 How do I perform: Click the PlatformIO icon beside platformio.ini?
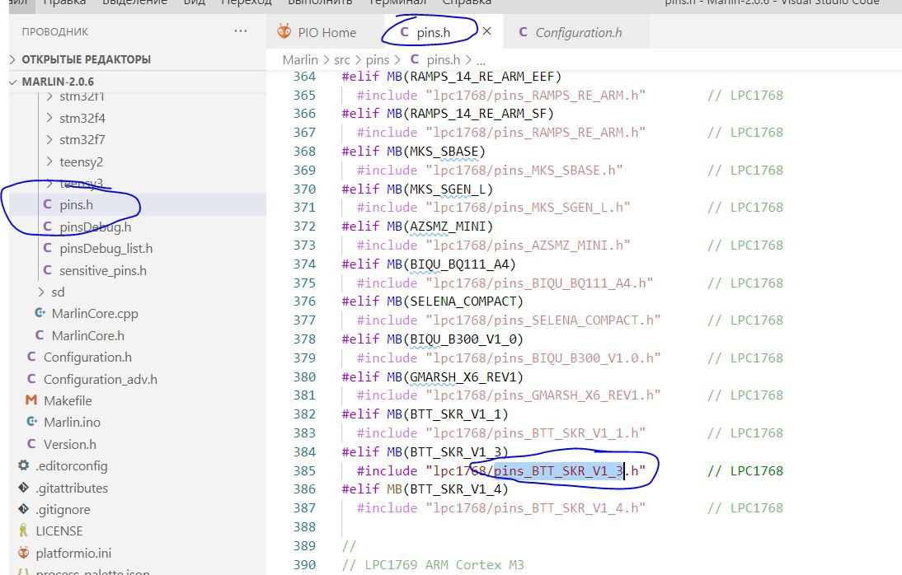click(x=24, y=553)
